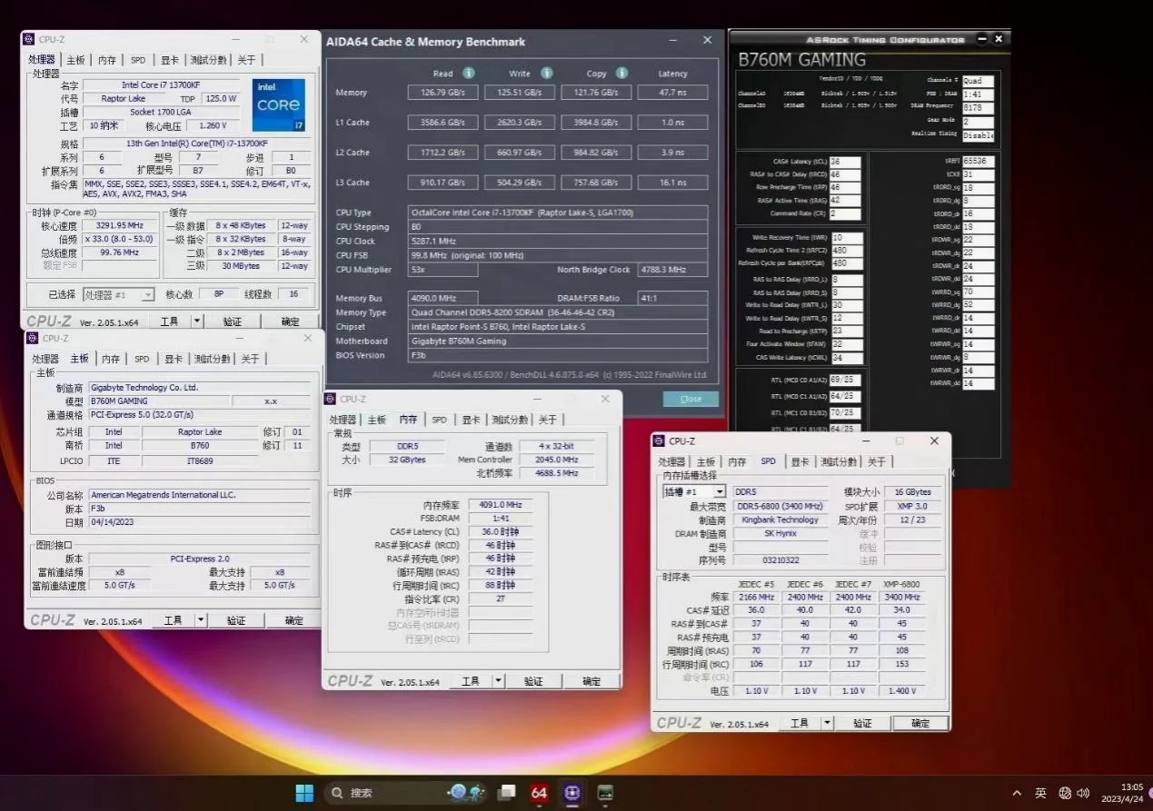Expand the 工具 arrow in the SPD window
Screen dimensions: 1153x811
point(827,723)
